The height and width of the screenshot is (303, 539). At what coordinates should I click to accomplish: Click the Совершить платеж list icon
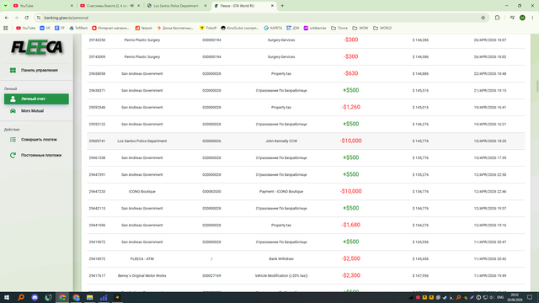(13, 140)
